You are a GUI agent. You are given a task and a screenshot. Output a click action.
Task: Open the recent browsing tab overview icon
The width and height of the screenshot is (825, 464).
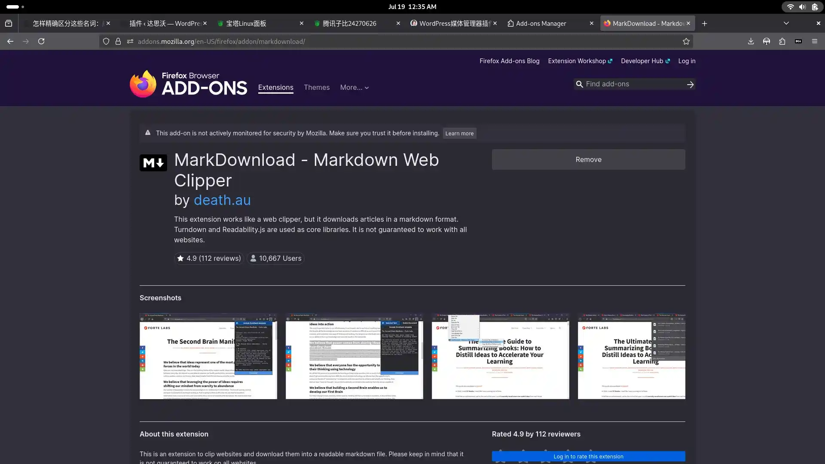pos(9,23)
